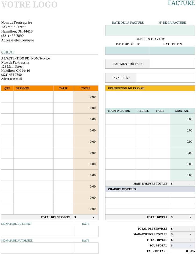The width and height of the screenshot is (196, 255).
Task: Click MAIN-D'ŒUVRE TOTALE label below labor table
Action: pyautogui.click(x=150, y=184)
